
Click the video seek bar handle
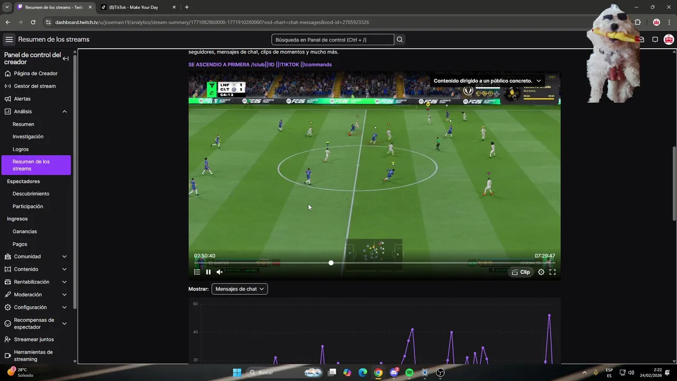[x=331, y=263]
